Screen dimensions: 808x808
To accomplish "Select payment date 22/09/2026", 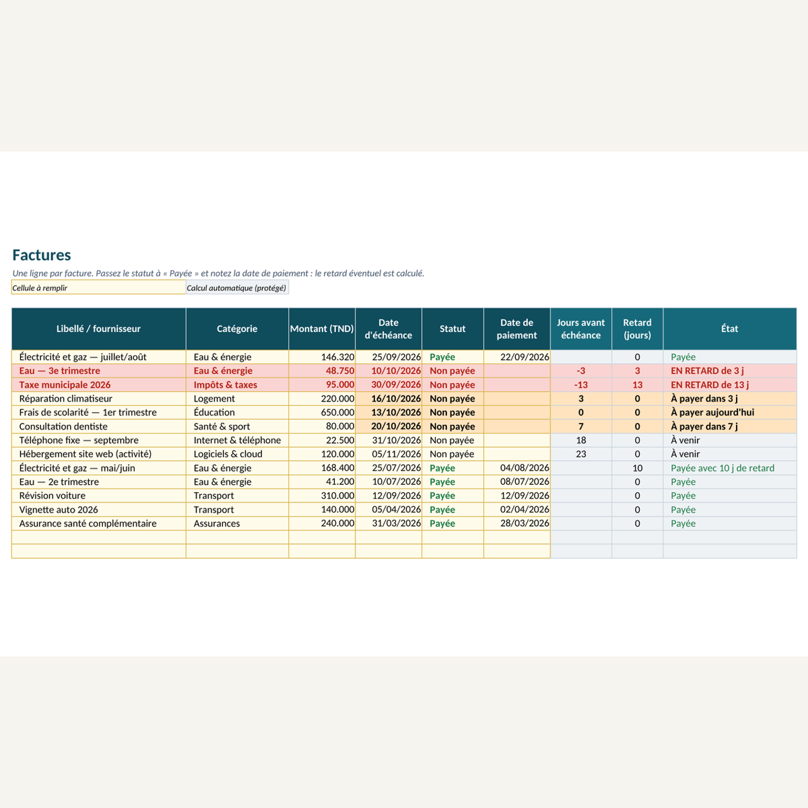I will (517, 357).
